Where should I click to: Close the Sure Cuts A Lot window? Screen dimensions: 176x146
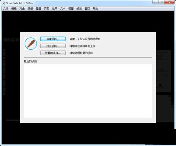pos(169,2)
